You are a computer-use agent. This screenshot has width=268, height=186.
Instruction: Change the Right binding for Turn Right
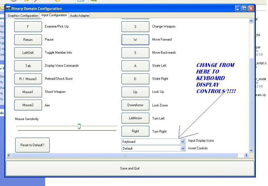point(135,131)
